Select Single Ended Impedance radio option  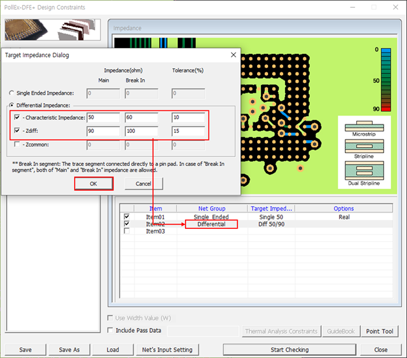coord(11,93)
